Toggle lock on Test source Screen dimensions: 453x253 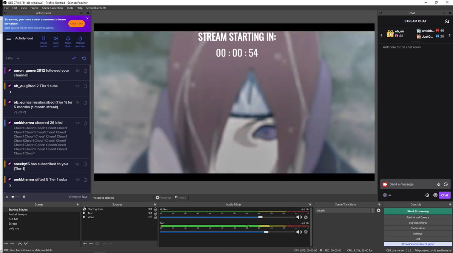click(155, 213)
